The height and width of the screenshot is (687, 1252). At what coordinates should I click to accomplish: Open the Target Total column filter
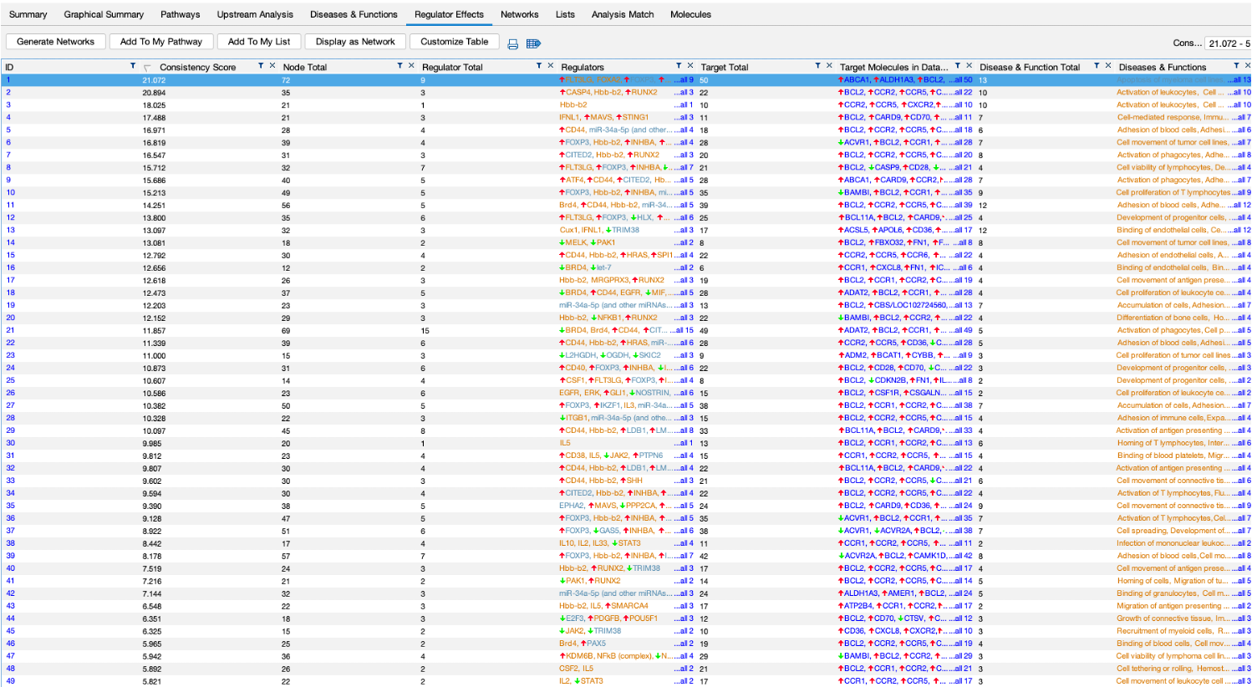tap(817, 66)
